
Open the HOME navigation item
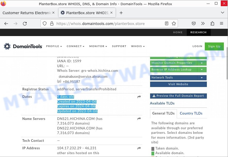click(x=178, y=32)
